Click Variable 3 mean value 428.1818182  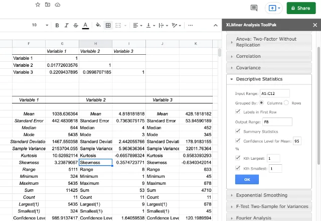[196, 114]
